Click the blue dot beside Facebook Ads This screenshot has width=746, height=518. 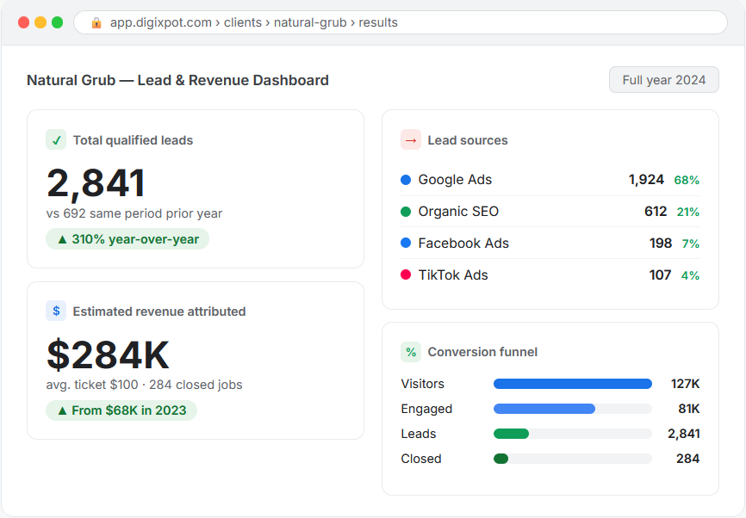[406, 243]
